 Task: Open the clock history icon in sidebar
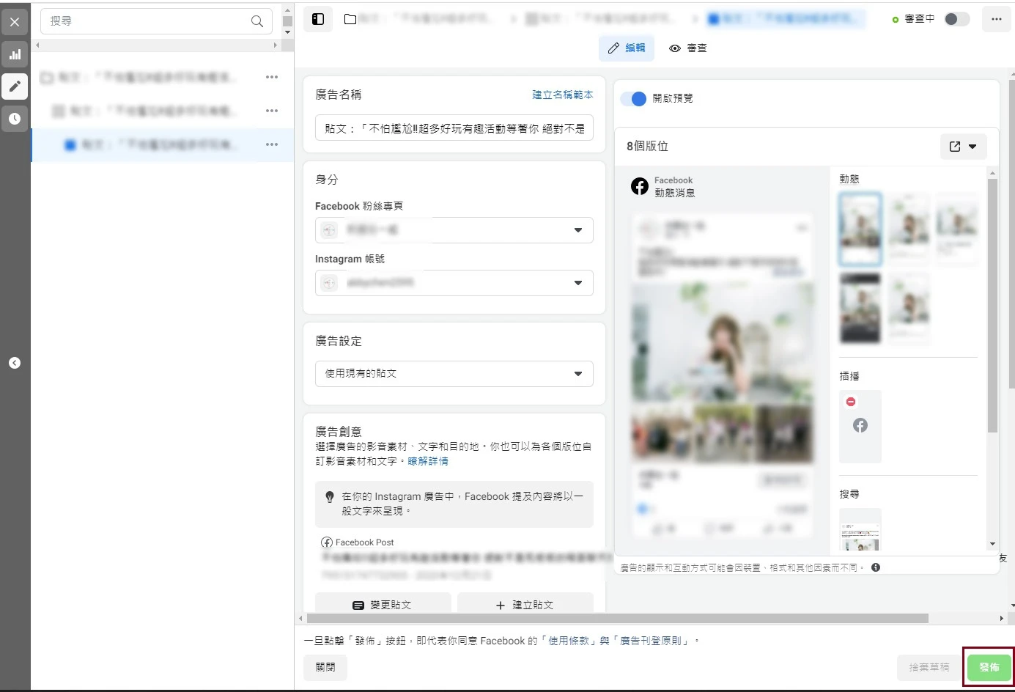pos(15,119)
